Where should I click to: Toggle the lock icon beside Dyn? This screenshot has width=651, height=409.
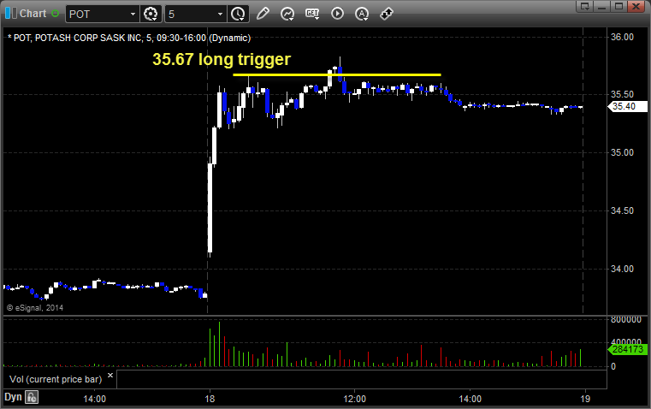[x=32, y=397]
